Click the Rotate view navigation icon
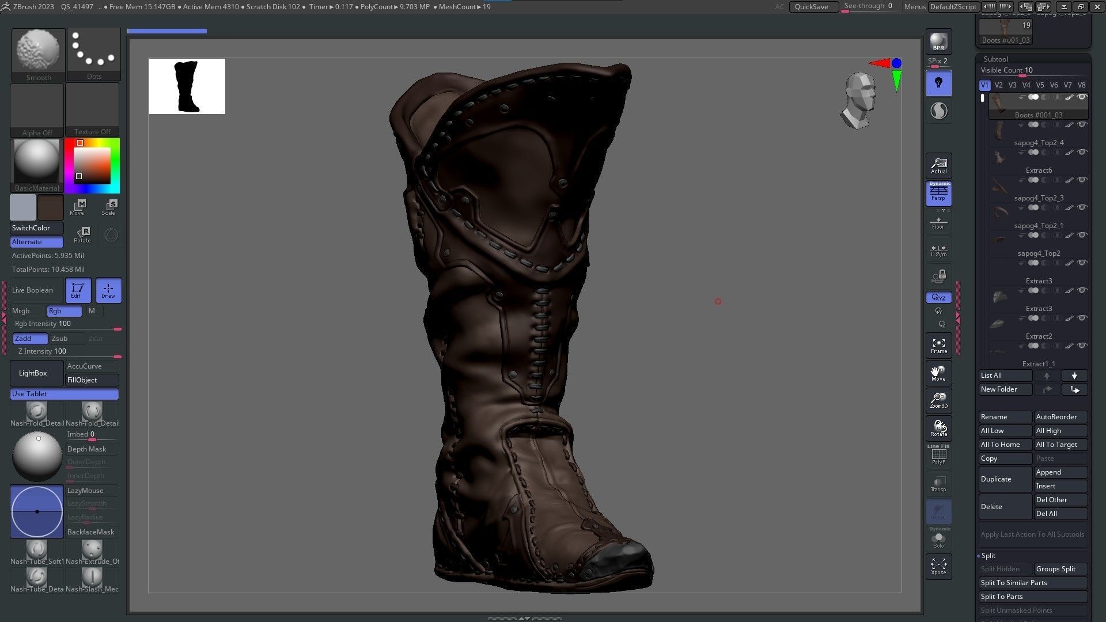This screenshot has width=1106, height=622. [x=938, y=428]
